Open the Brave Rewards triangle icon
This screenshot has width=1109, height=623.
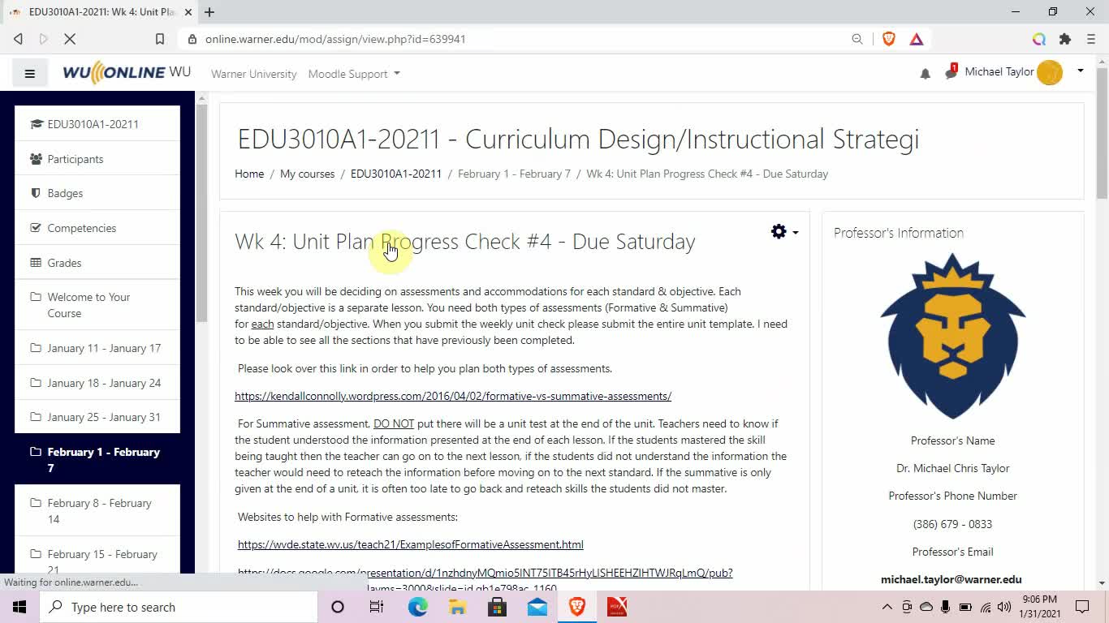pos(917,39)
